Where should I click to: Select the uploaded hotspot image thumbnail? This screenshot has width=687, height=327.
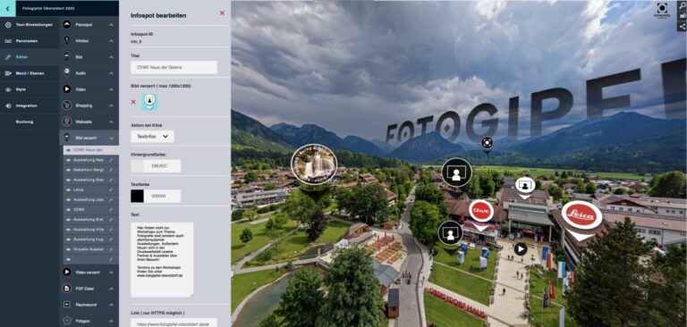click(x=149, y=102)
